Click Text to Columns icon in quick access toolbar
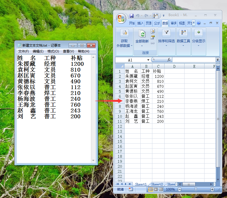This screenshot has width=227, height=198. [x=155, y=16]
